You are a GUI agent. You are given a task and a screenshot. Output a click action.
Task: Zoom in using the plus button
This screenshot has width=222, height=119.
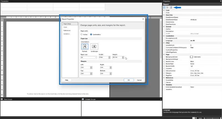[221, 118]
